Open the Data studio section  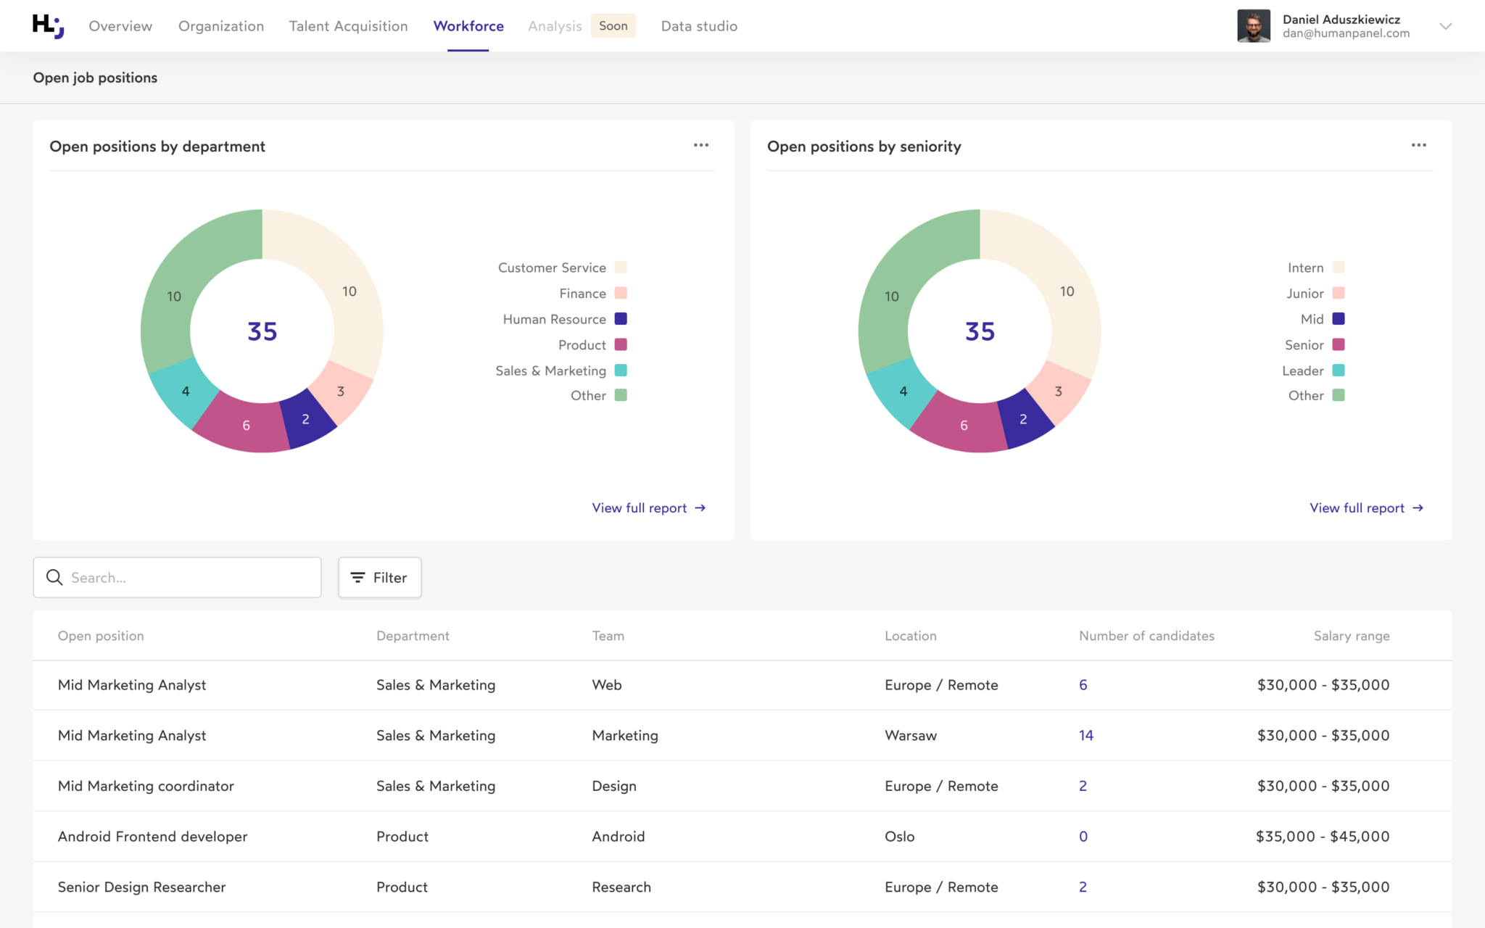coord(698,25)
